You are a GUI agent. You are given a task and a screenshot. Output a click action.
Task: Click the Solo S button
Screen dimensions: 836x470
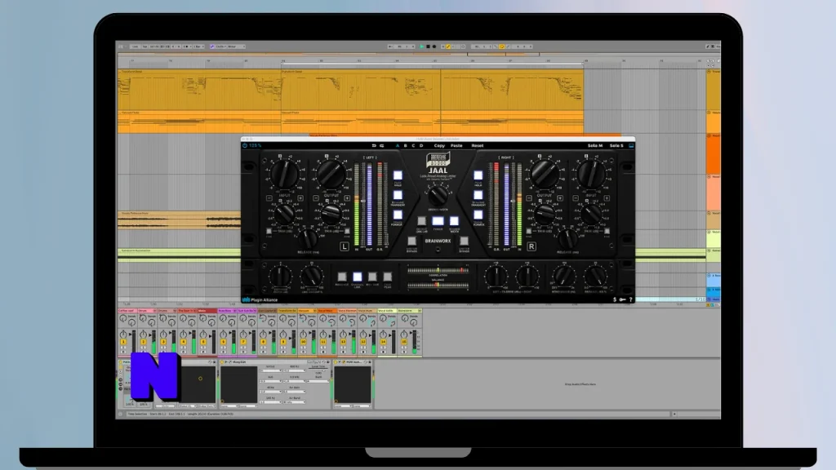pos(616,145)
